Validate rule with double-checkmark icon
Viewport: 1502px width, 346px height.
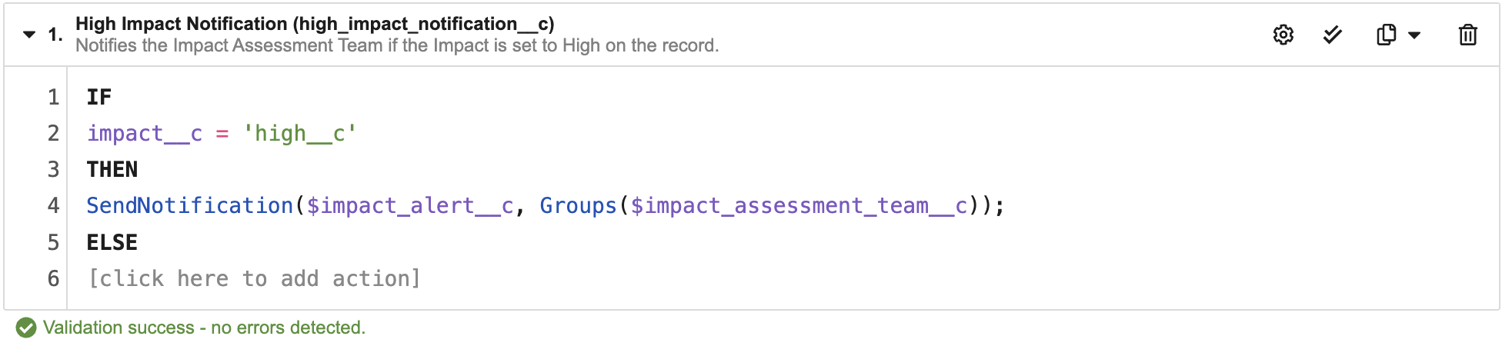tap(1333, 35)
